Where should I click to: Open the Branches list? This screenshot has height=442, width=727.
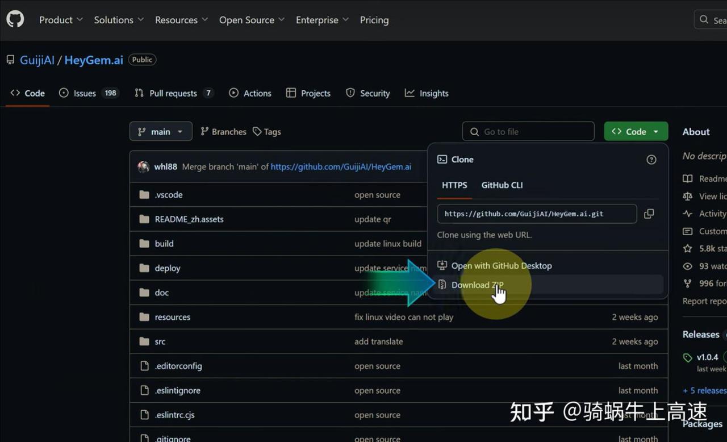coord(223,131)
